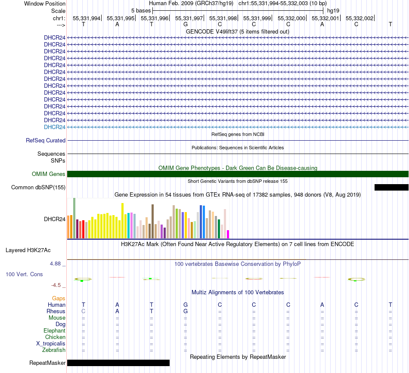Click 100 vertebrates Basewise Conservation by PhyloP title

coord(238,264)
